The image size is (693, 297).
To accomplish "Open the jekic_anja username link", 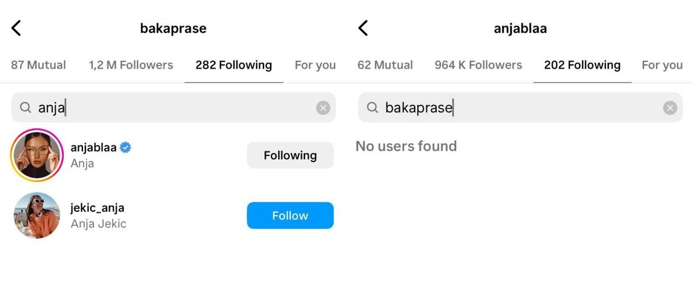I will point(97,208).
